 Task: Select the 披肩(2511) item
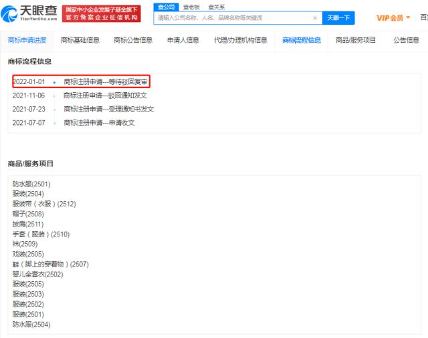[28, 224]
